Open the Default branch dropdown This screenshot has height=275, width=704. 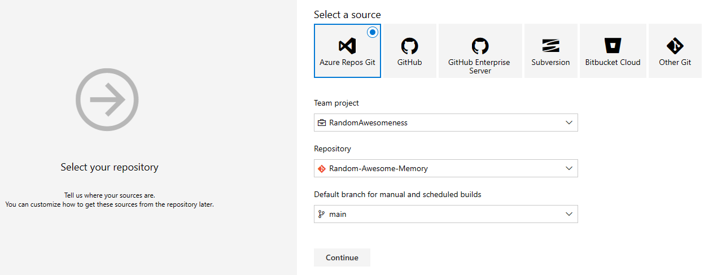coord(446,214)
